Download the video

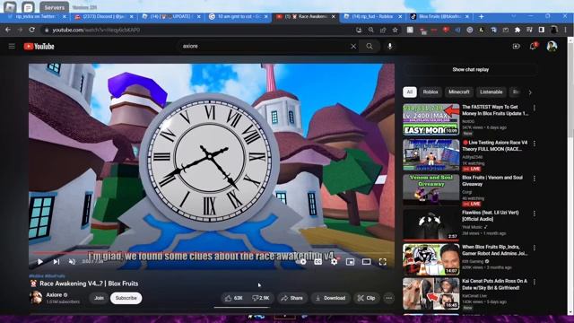[331, 298]
